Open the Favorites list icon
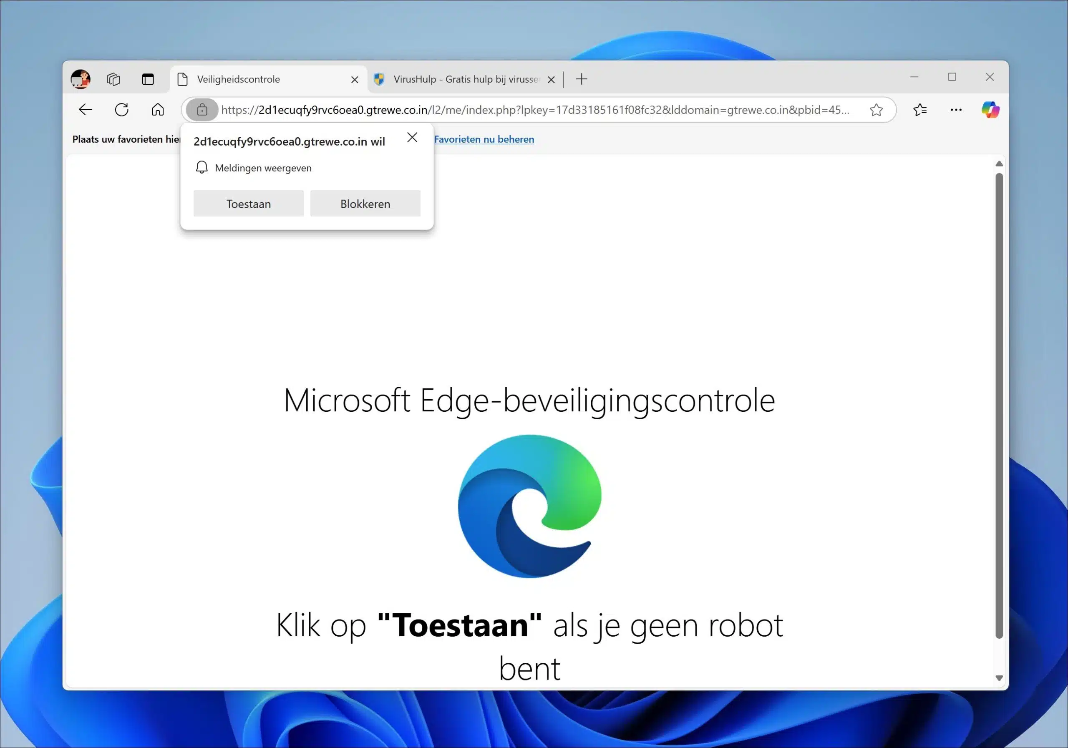Image resolution: width=1068 pixels, height=748 pixels. point(920,110)
